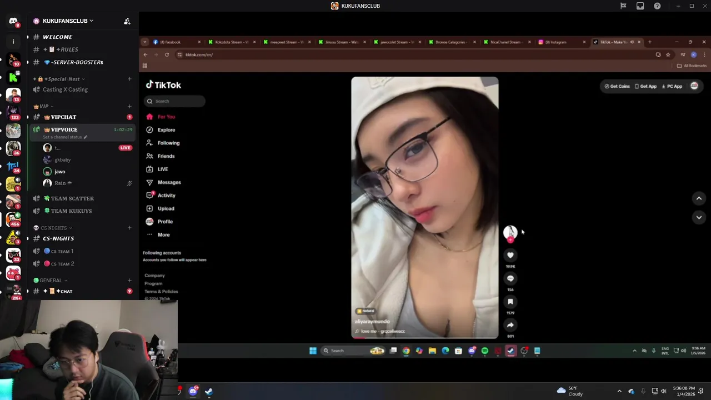Reload the browser page
This screenshot has width=711, height=400.
pyautogui.click(x=167, y=54)
